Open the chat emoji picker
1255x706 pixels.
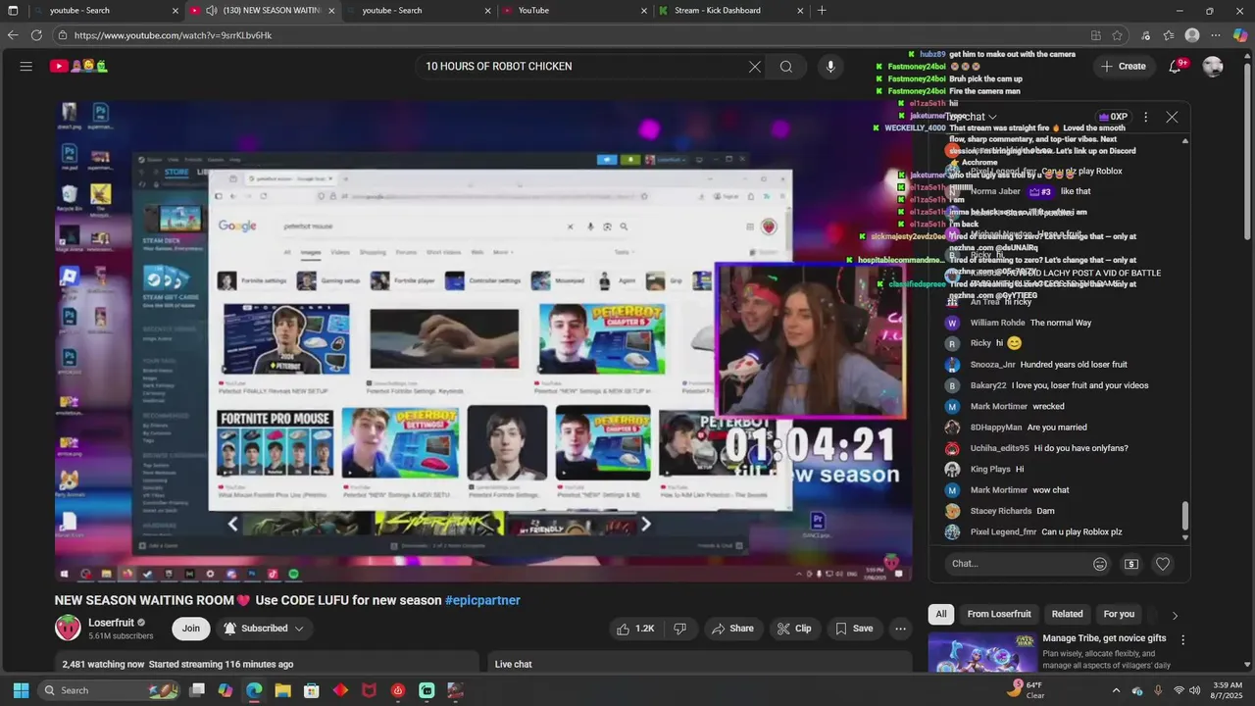tap(1100, 564)
